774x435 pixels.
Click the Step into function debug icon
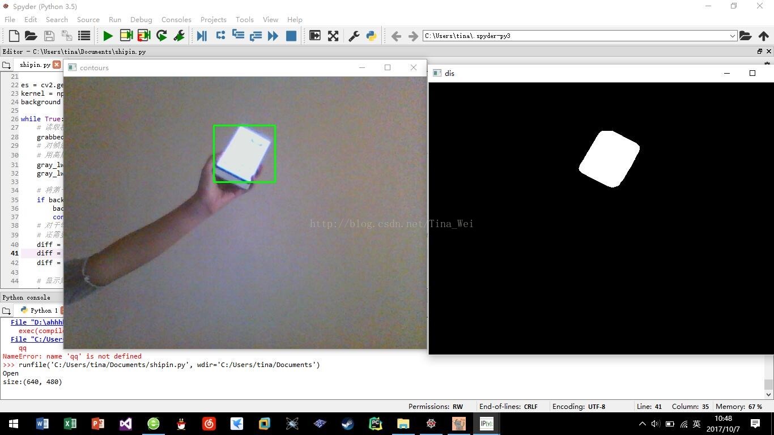(239, 35)
